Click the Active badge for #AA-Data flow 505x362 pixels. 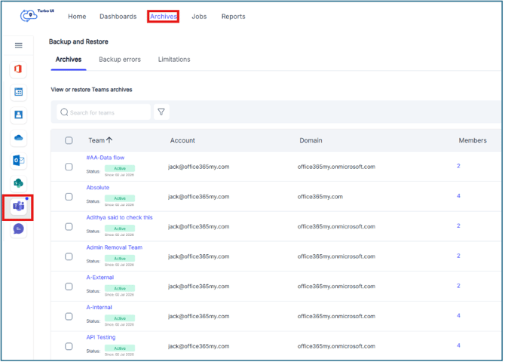(120, 169)
